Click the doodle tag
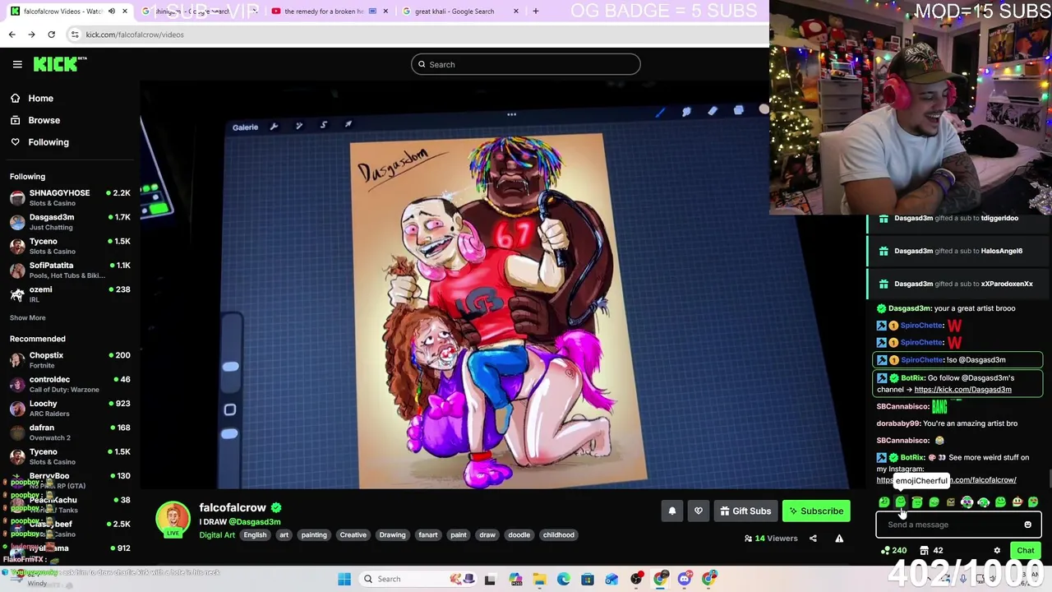Viewport: 1052px width, 592px height. click(x=519, y=535)
